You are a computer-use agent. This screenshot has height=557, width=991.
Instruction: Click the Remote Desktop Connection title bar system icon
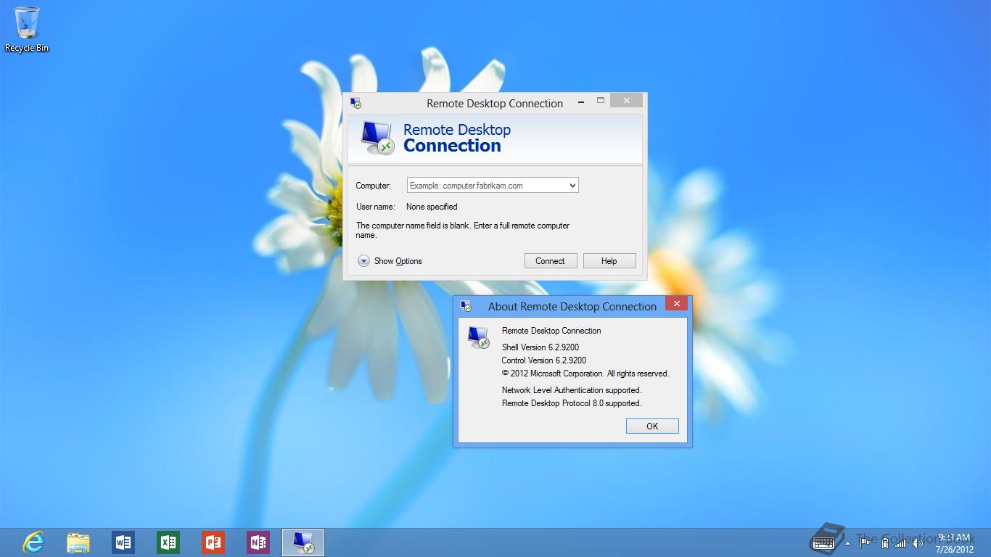(355, 104)
